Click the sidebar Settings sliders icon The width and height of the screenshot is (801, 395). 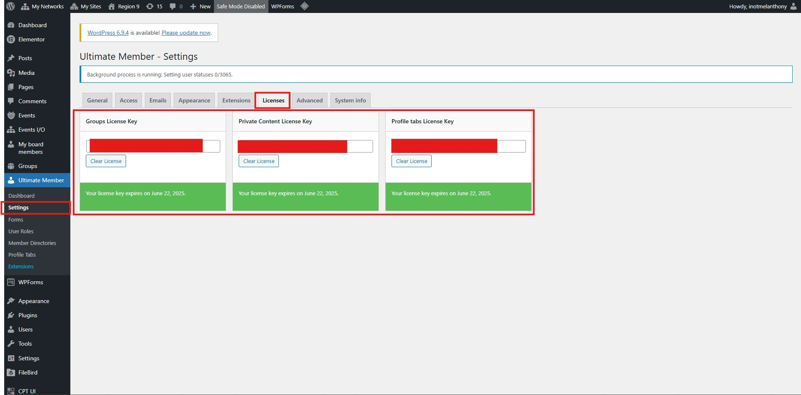click(11, 358)
